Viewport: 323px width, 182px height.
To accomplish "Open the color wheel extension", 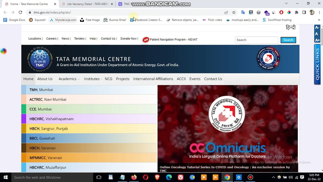I will (289, 12).
